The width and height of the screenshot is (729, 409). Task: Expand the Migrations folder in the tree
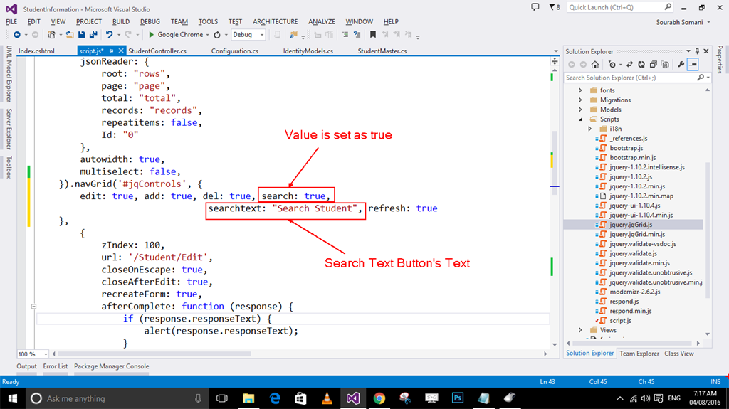pyautogui.click(x=580, y=100)
